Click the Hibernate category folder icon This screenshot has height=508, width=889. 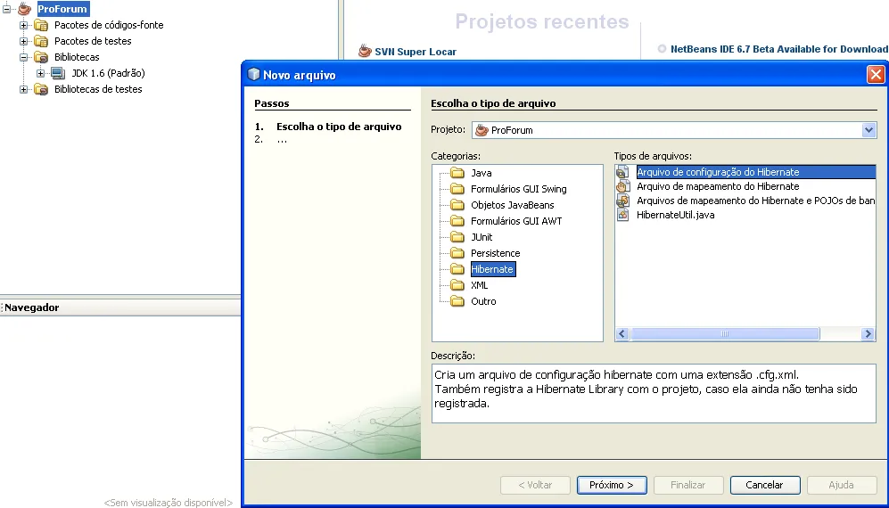[457, 269]
